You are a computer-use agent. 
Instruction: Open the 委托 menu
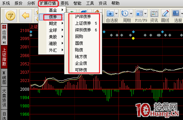[x=65, y=3]
